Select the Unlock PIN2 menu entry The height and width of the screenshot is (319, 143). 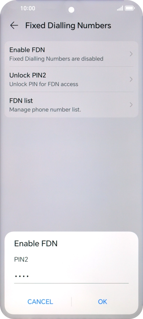[71, 79]
